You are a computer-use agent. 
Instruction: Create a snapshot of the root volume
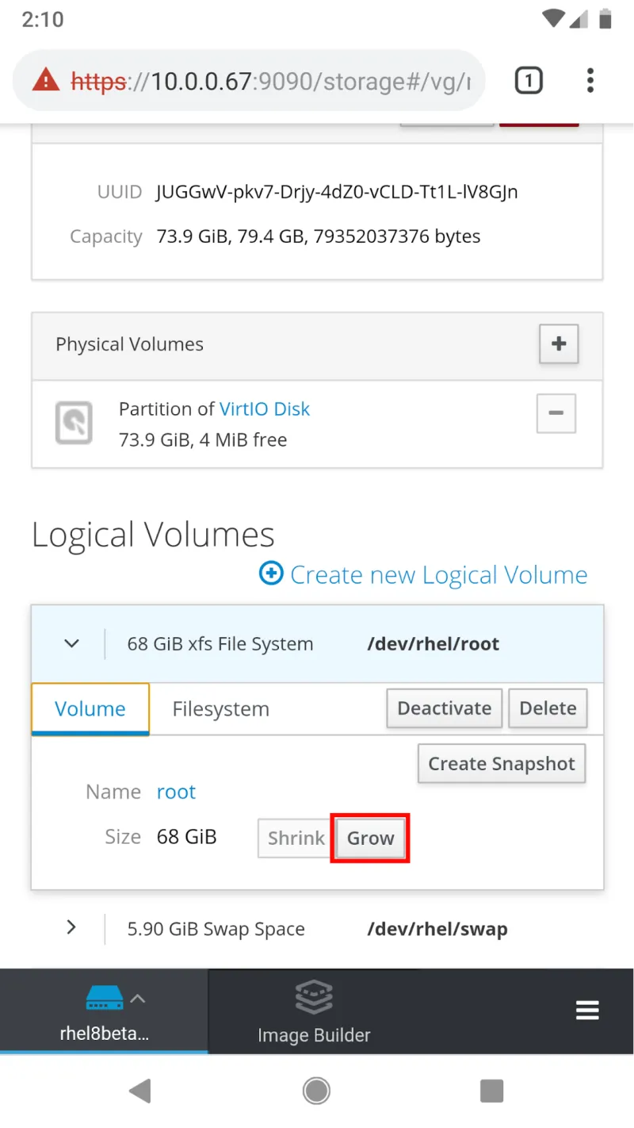click(501, 763)
